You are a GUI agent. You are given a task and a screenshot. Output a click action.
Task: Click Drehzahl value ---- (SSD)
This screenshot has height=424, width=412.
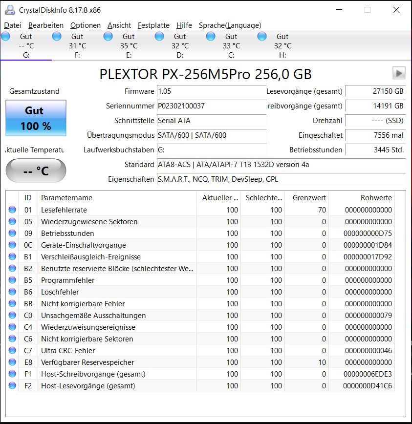click(x=375, y=120)
